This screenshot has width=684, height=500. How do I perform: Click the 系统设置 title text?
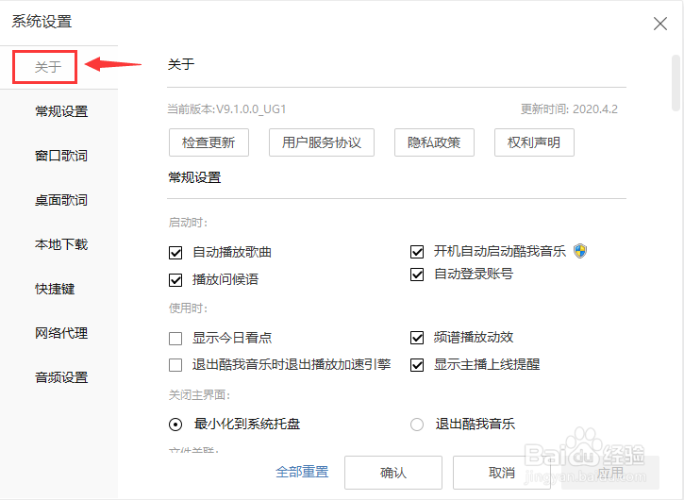42,22
